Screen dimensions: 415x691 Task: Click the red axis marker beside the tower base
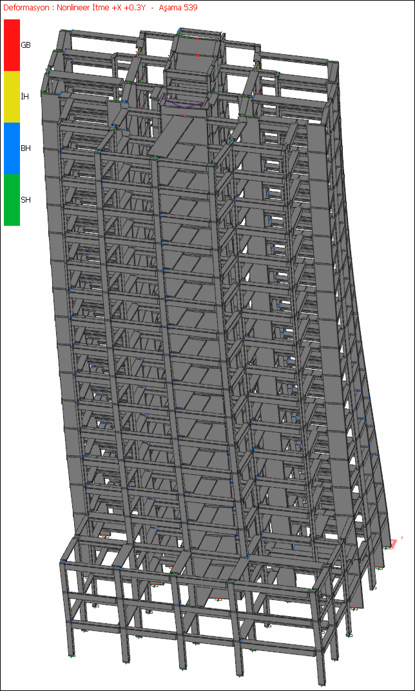pos(396,543)
